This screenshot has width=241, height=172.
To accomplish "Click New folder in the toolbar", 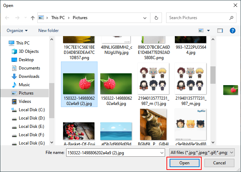I will [48, 31].
